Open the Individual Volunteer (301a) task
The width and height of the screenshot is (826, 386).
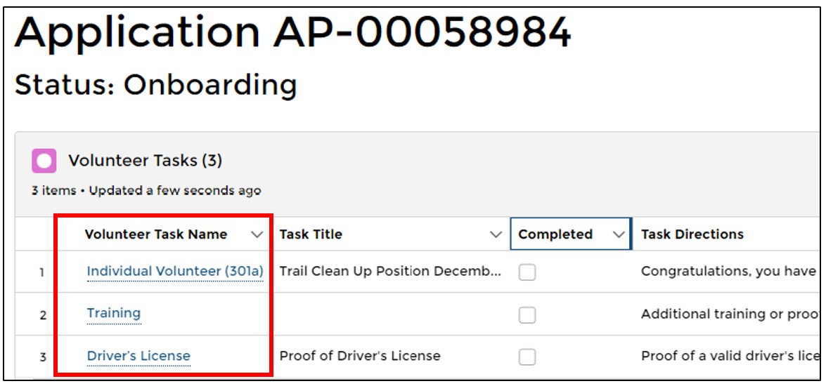point(175,272)
